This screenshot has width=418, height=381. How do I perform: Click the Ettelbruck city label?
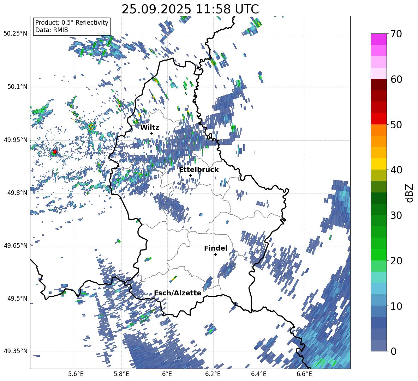pos(199,170)
